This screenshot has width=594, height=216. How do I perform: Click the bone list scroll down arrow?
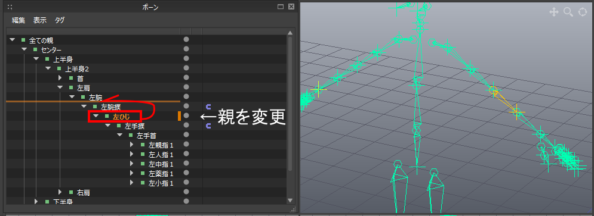click(x=291, y=200)
